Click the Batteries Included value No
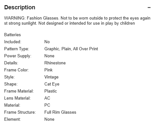This screenshot has height=122, width=156. coord(47,42)
